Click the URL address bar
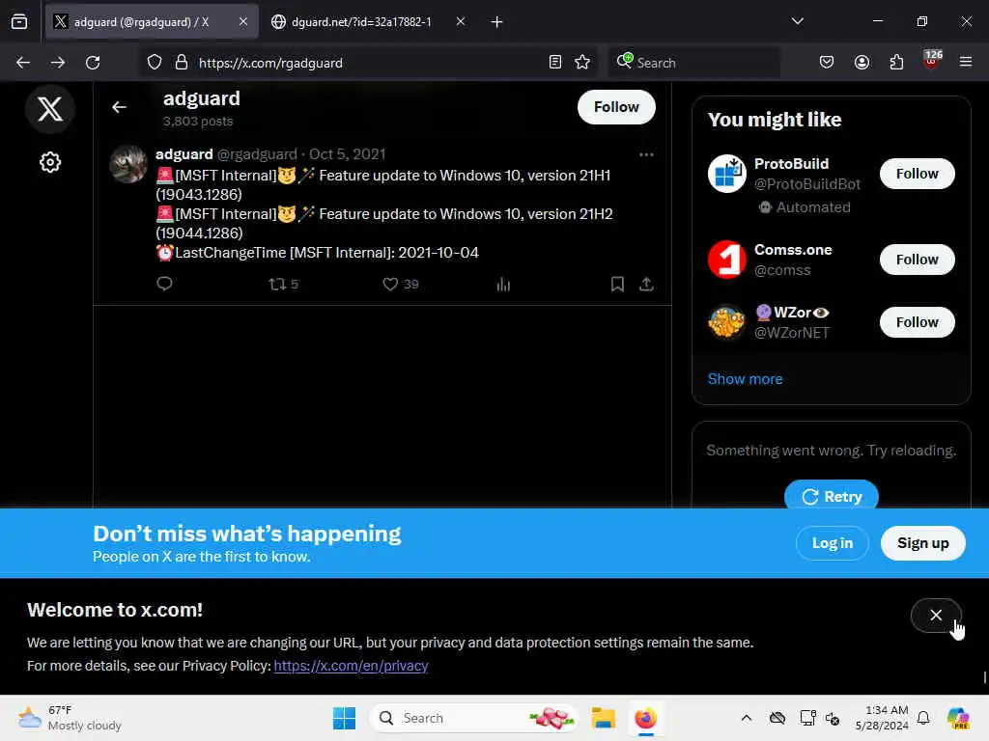The image size is (989, 741). 366,63
